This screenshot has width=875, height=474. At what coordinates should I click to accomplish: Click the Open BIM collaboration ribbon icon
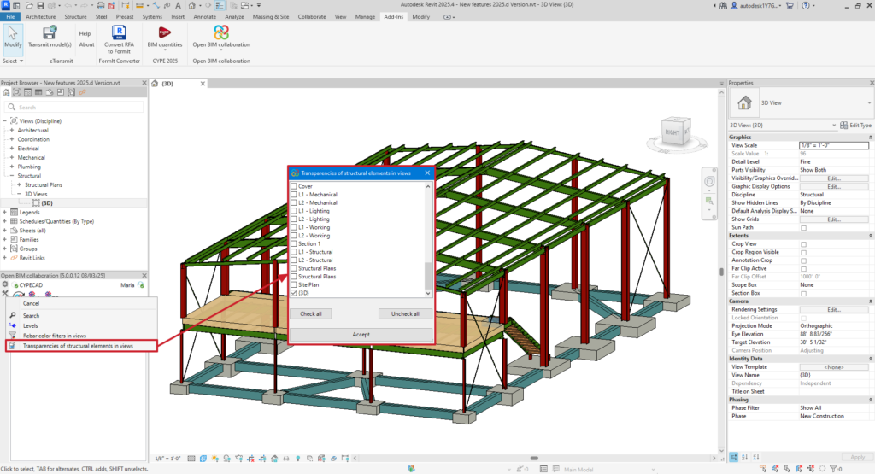pyautogui.click(x=221, y=32)
